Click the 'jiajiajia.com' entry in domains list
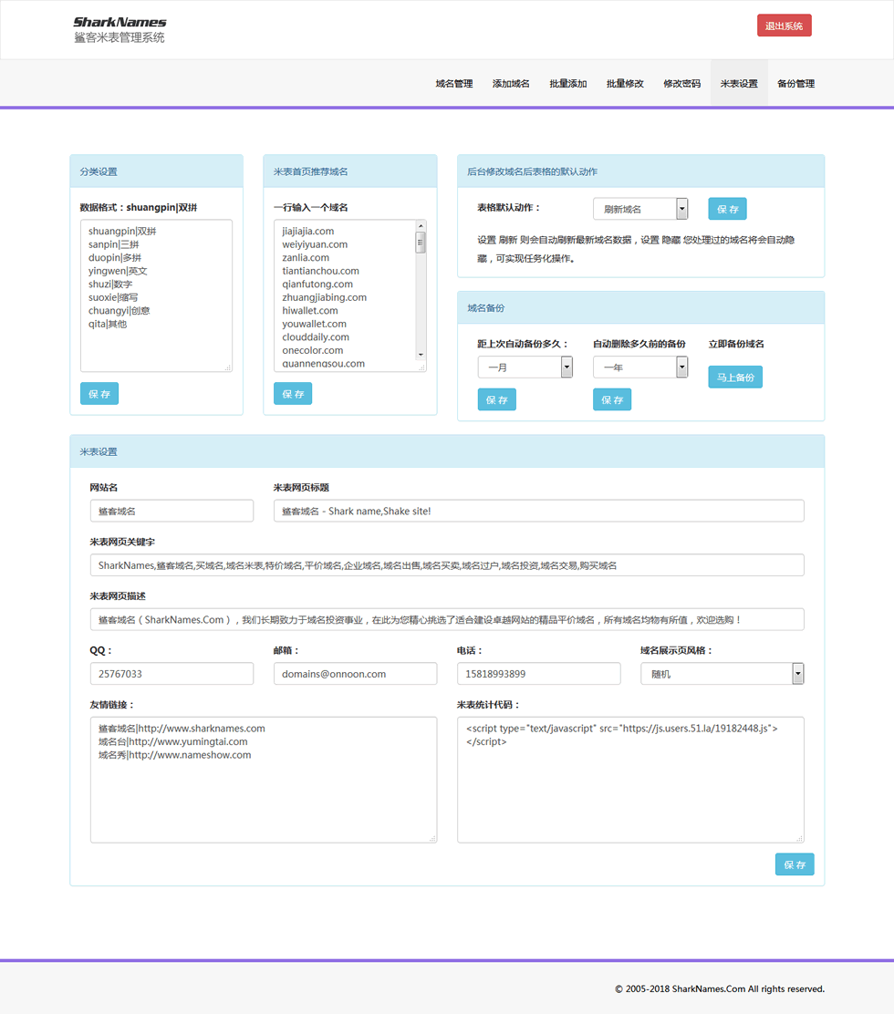Image resolution: width=894 pixels, height=1014 pixels. 308,231
